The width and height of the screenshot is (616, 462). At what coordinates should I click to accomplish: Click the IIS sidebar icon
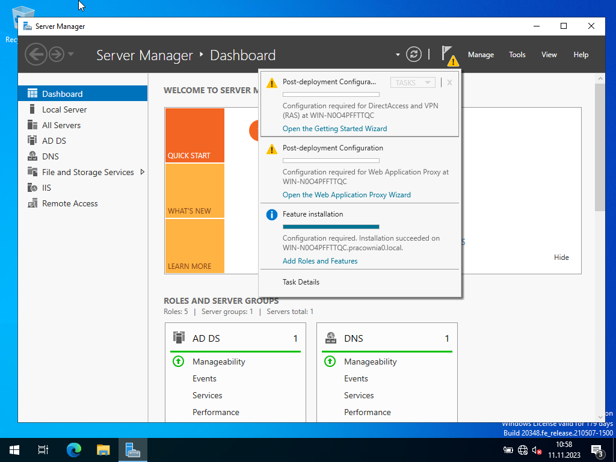click(32, 188)
